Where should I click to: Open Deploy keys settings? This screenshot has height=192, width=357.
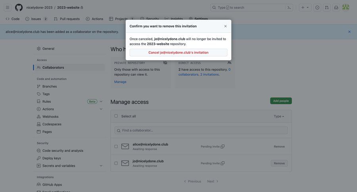[69, 158]
